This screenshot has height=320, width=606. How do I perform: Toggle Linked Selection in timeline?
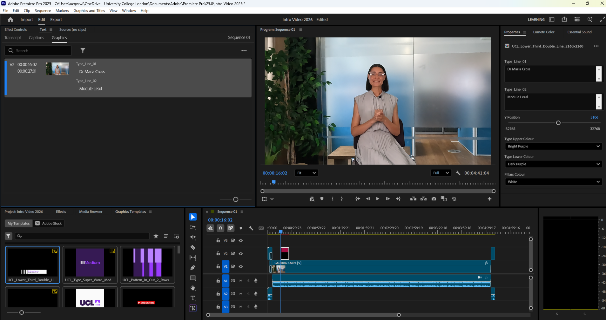tap(231, 228)
